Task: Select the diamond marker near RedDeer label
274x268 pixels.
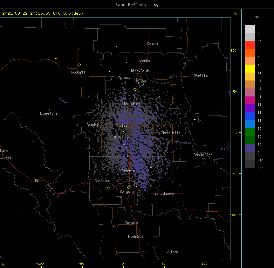Action: 135,89
